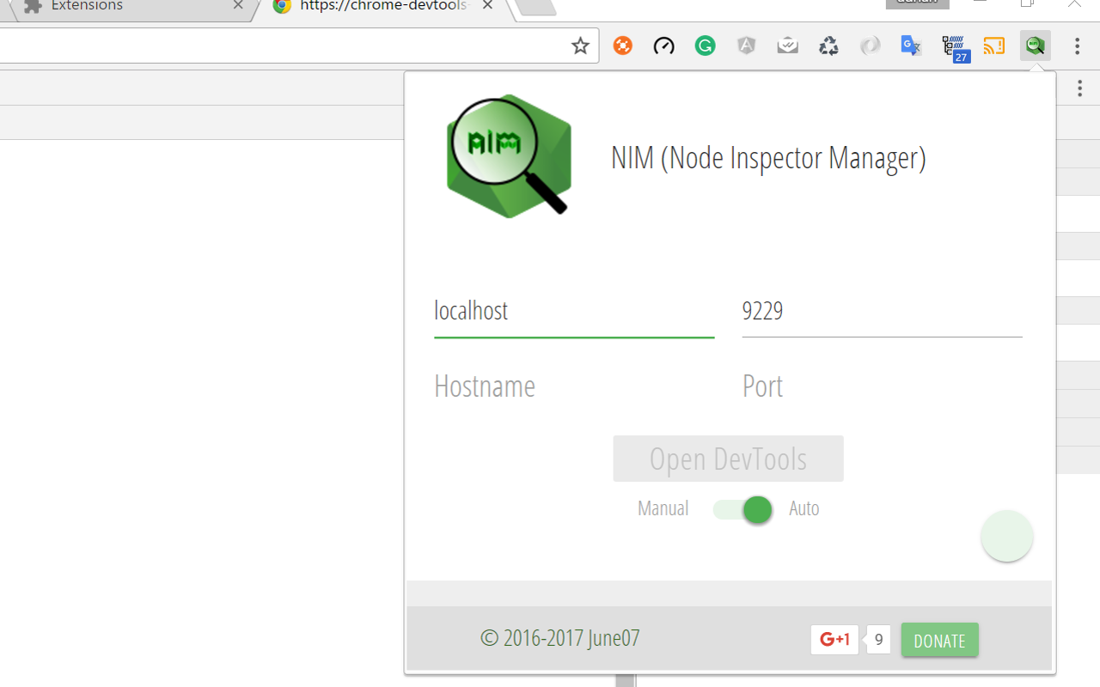The width and height of the screenshot is (1100, 687).
Task: Open the grey swirl extension icon
Action: tap(871, 46)
